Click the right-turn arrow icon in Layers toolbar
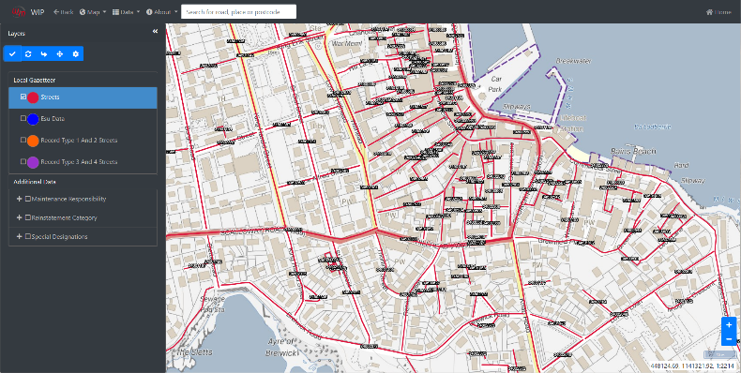741x373 pixels. [x=44, y=53]
